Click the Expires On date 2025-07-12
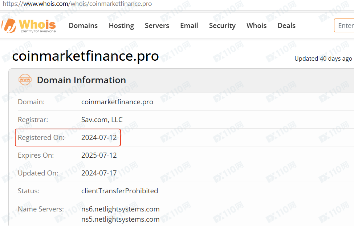Image resolution: width=354 pixels, height=226 pixels. [x=99, y=155]
